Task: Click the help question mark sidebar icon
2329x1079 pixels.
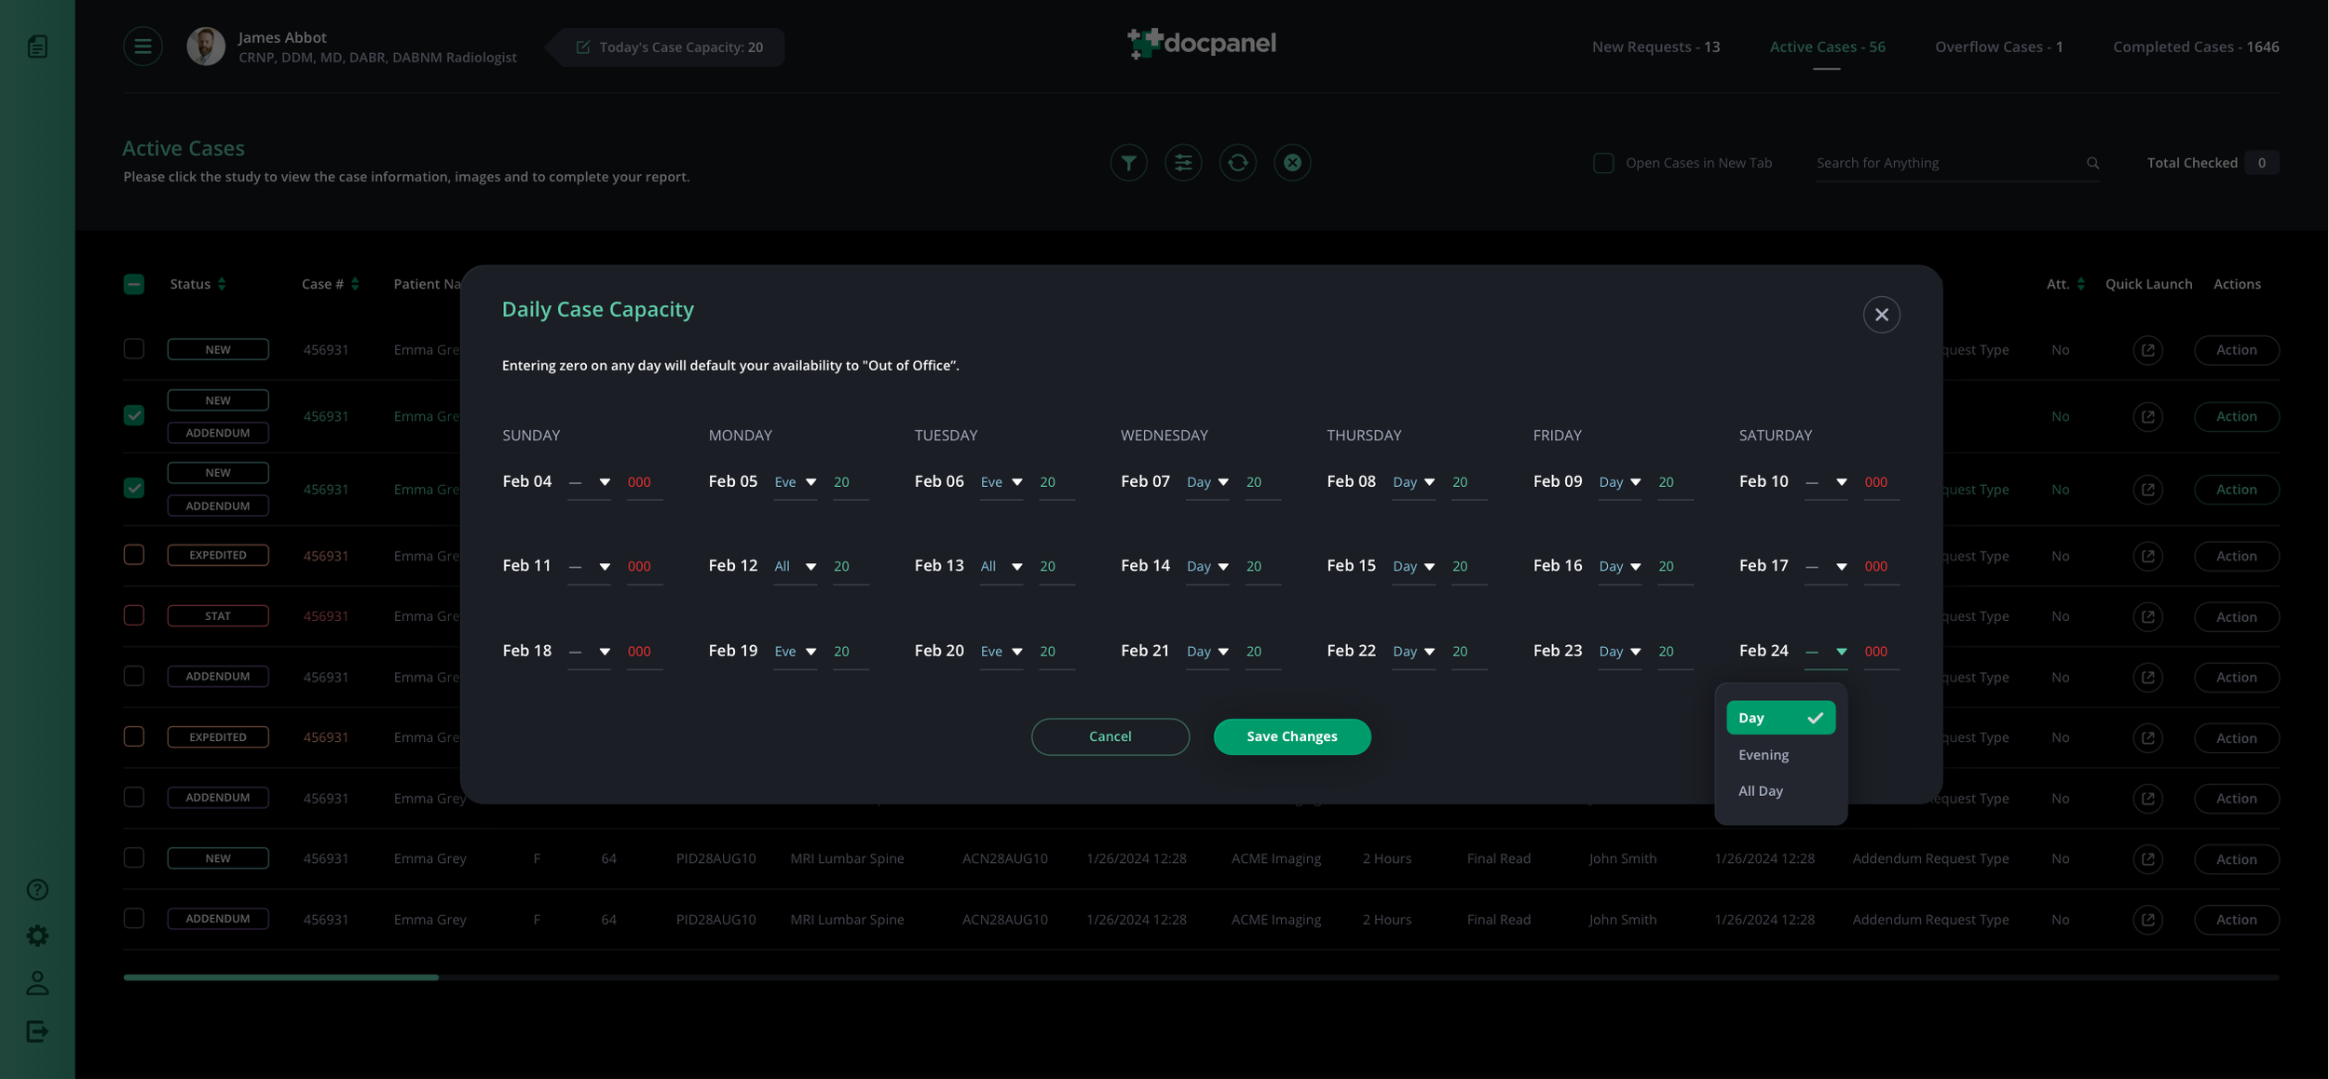Action: (37, 890)
